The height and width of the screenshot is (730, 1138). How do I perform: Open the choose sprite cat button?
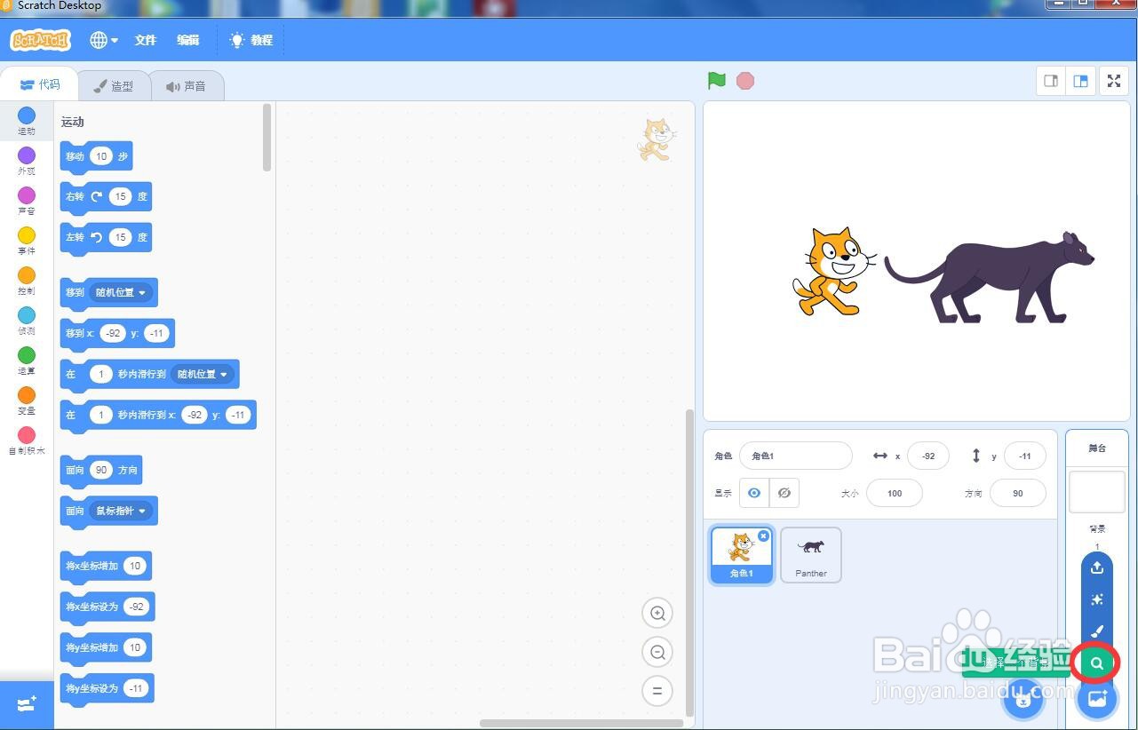click(x=1023, y=700)
